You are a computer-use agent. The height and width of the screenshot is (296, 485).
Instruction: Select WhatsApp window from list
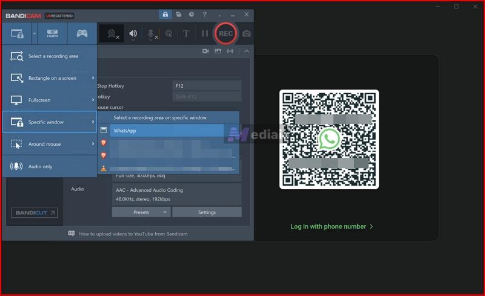click(x=167, y=131)
